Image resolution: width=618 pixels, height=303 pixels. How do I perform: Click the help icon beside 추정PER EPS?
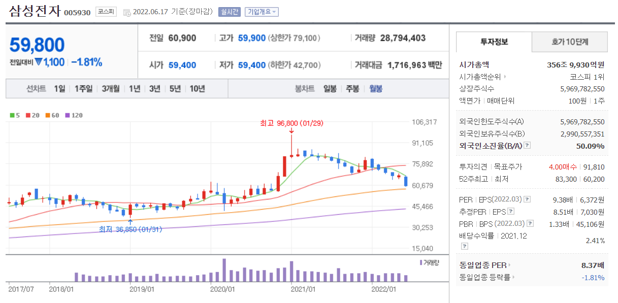point(511,212)
